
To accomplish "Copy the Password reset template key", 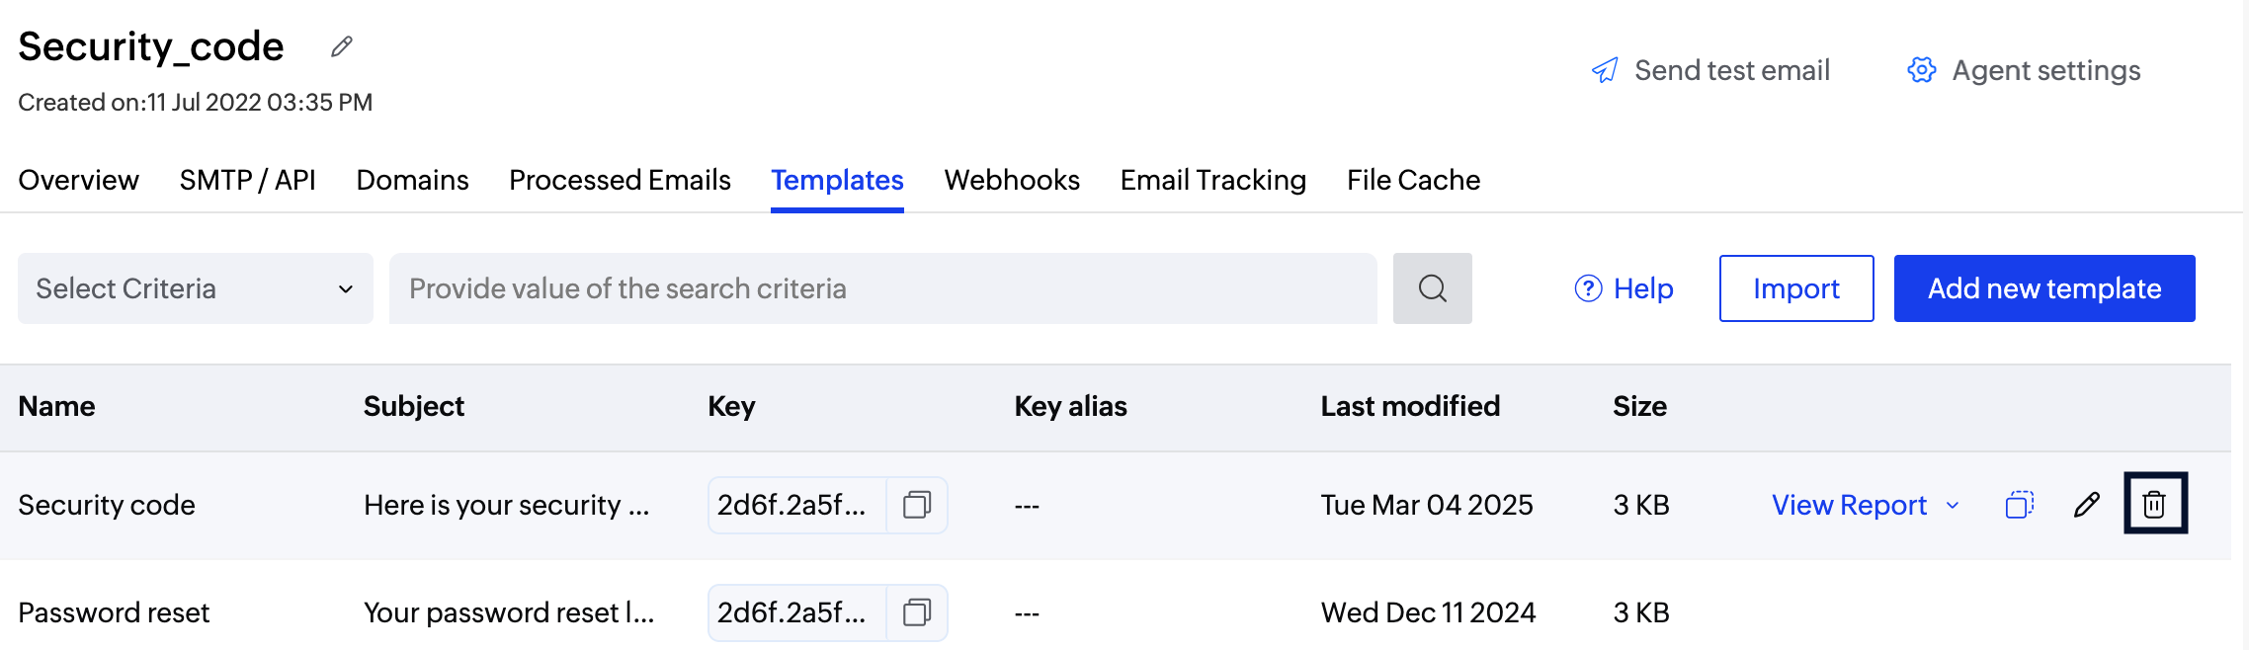I will tap(917, 612).
